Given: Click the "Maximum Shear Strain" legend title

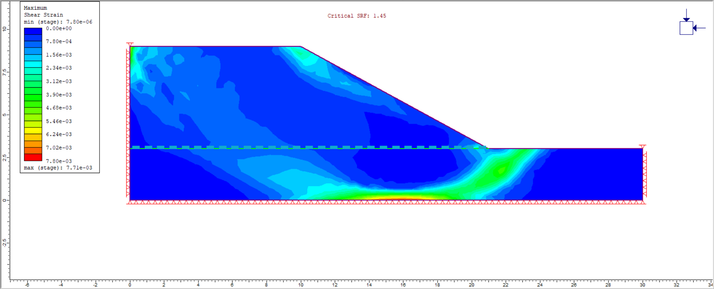Looking at the screenshot, I should coord(43,12).
